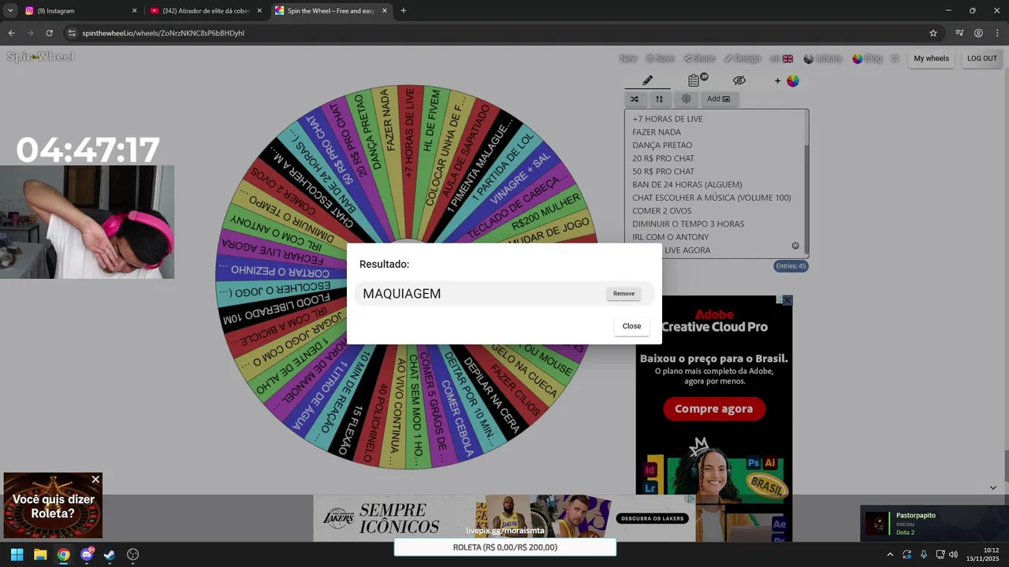Switch to the Instagram browser tab

79,11
